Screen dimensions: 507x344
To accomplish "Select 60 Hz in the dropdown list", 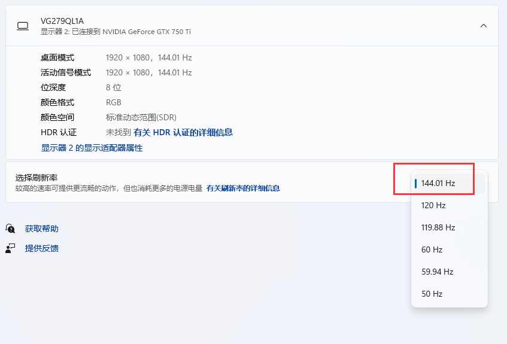I will [432, 249].
